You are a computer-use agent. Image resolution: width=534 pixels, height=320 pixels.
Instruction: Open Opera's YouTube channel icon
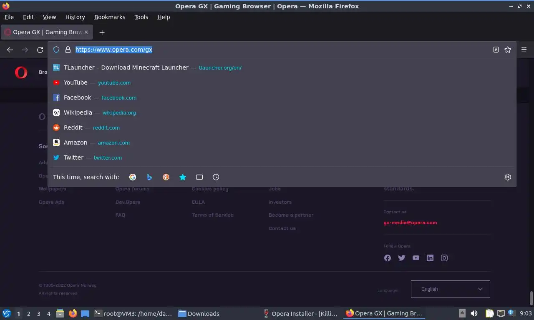[416, 258]
